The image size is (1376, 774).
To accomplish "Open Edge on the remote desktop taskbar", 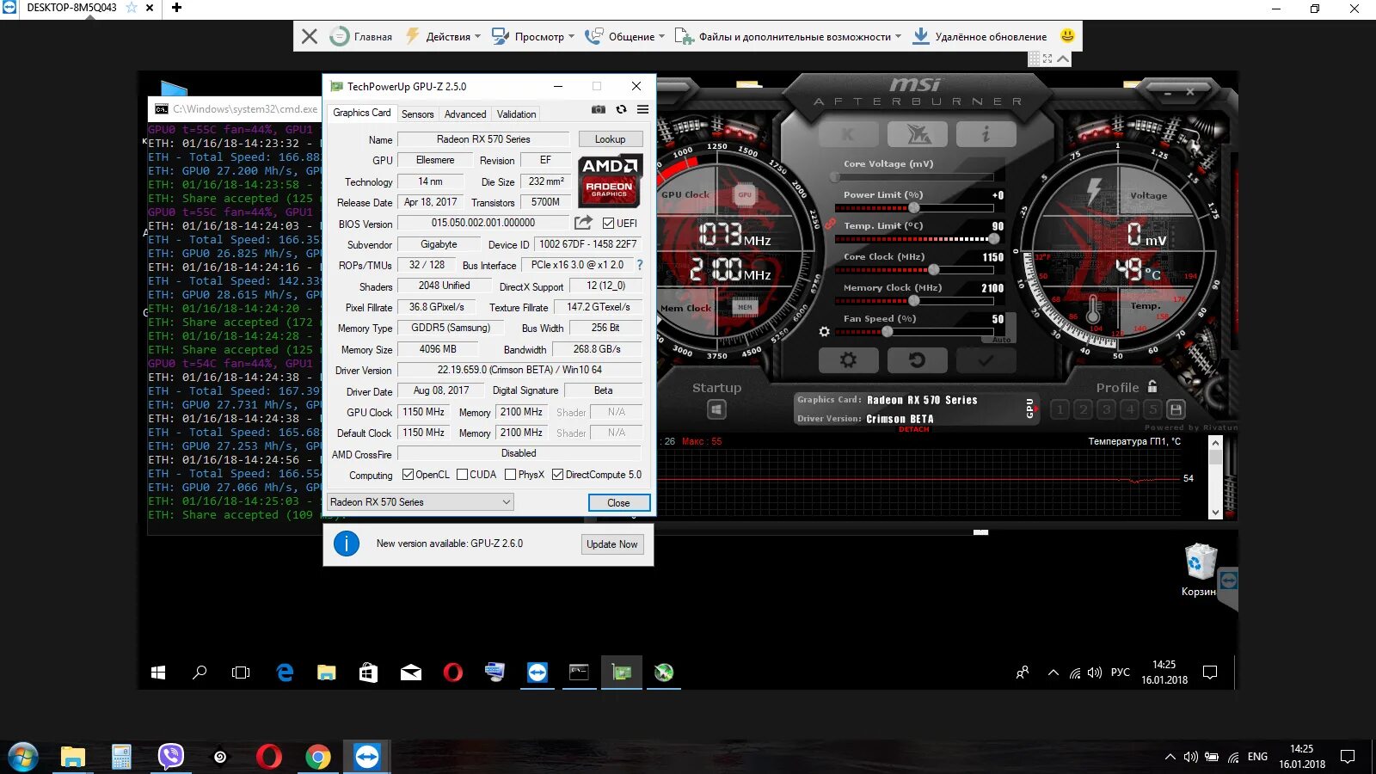I will tap(285, 673).
